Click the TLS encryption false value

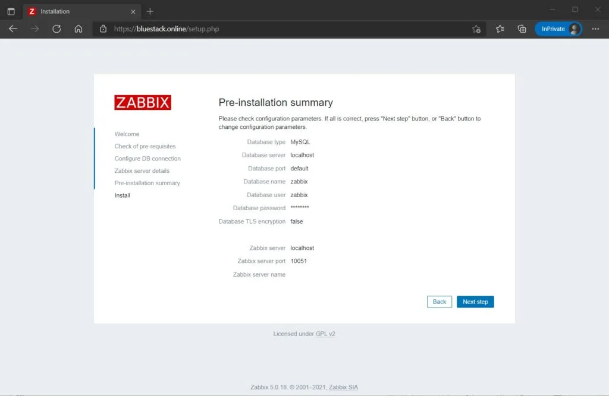coord(296,221)
